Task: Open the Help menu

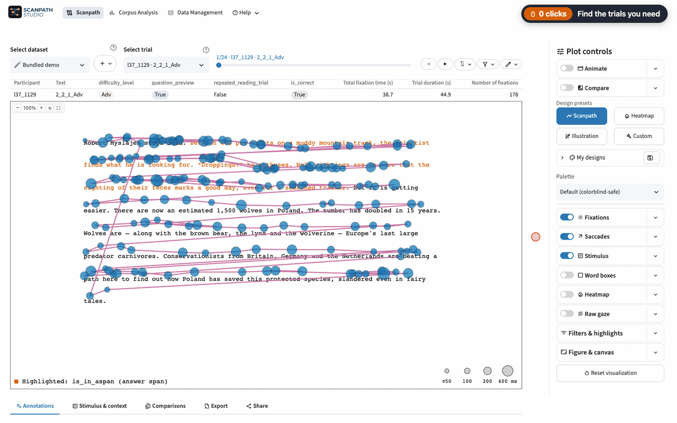Action: [245, 13]
